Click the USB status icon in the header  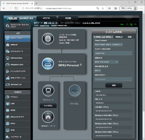[135, 24]
